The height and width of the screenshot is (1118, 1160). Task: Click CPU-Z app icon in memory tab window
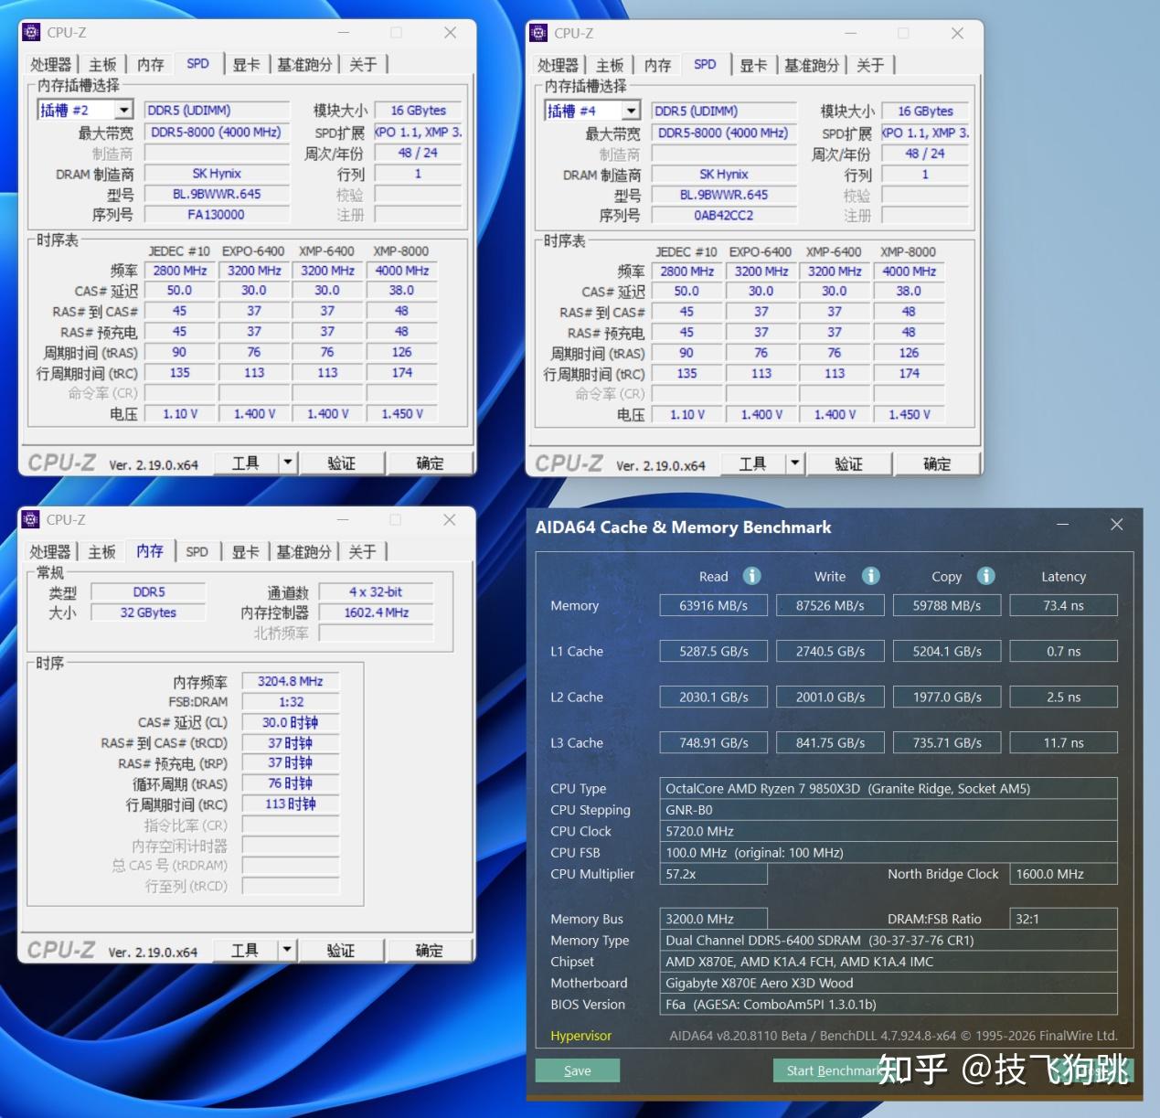click(31, 519)
